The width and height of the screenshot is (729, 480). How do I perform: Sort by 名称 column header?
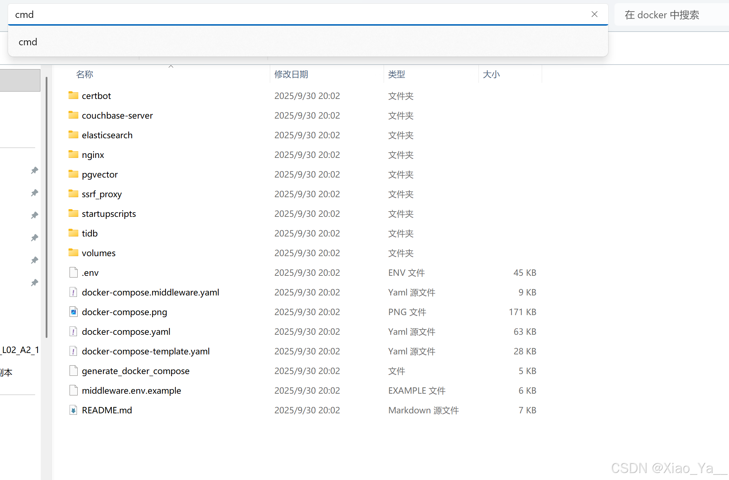pos(85,74)
